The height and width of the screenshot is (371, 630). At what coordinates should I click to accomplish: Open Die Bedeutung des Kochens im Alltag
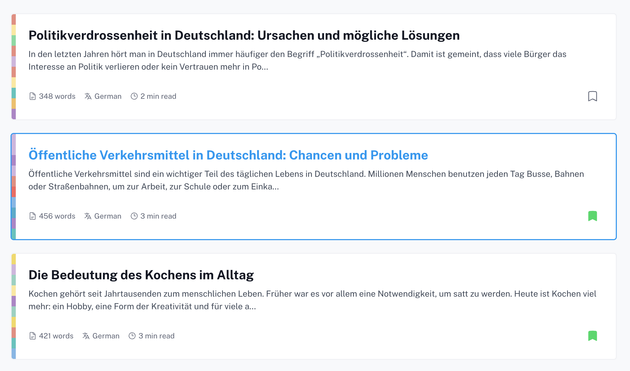(x=141, y=275)
